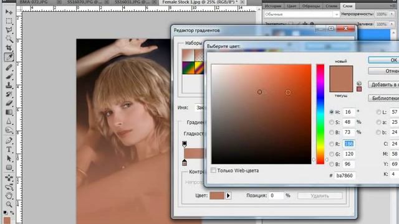Select the Eraser tool
The image size is (399, 224).
pyautogui.click(x=9, y=103)
